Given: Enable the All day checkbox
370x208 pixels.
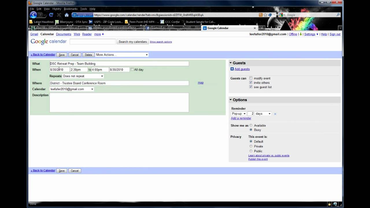Looking at the screenshot, I should [x=132, y=69].
